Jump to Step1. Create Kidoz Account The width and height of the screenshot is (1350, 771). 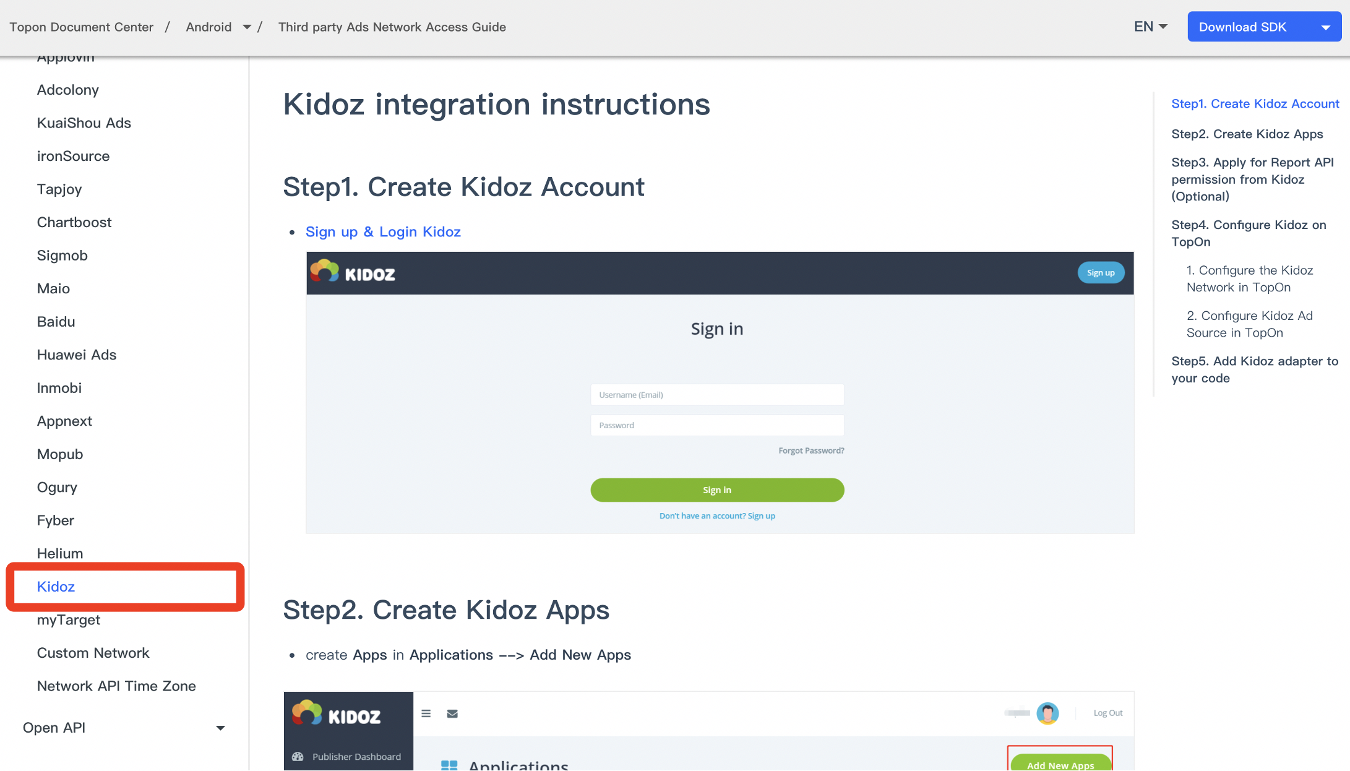[x=1255, y=104]
